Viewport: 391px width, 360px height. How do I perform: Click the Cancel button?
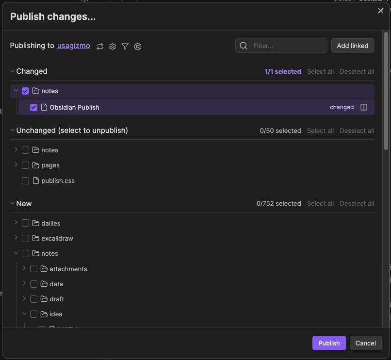[x=366, y=343]
